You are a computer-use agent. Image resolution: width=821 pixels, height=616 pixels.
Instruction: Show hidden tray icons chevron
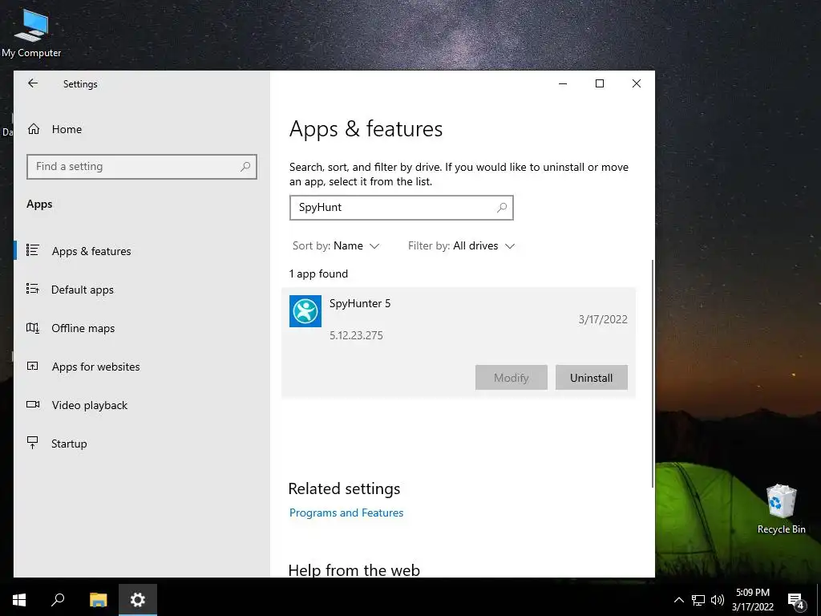(x=678, y=600)
